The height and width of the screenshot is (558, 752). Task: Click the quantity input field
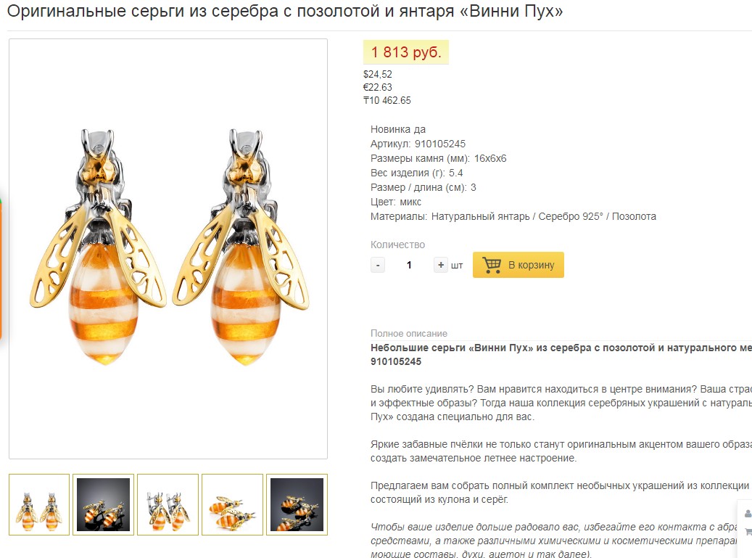(x=409, y=265)
